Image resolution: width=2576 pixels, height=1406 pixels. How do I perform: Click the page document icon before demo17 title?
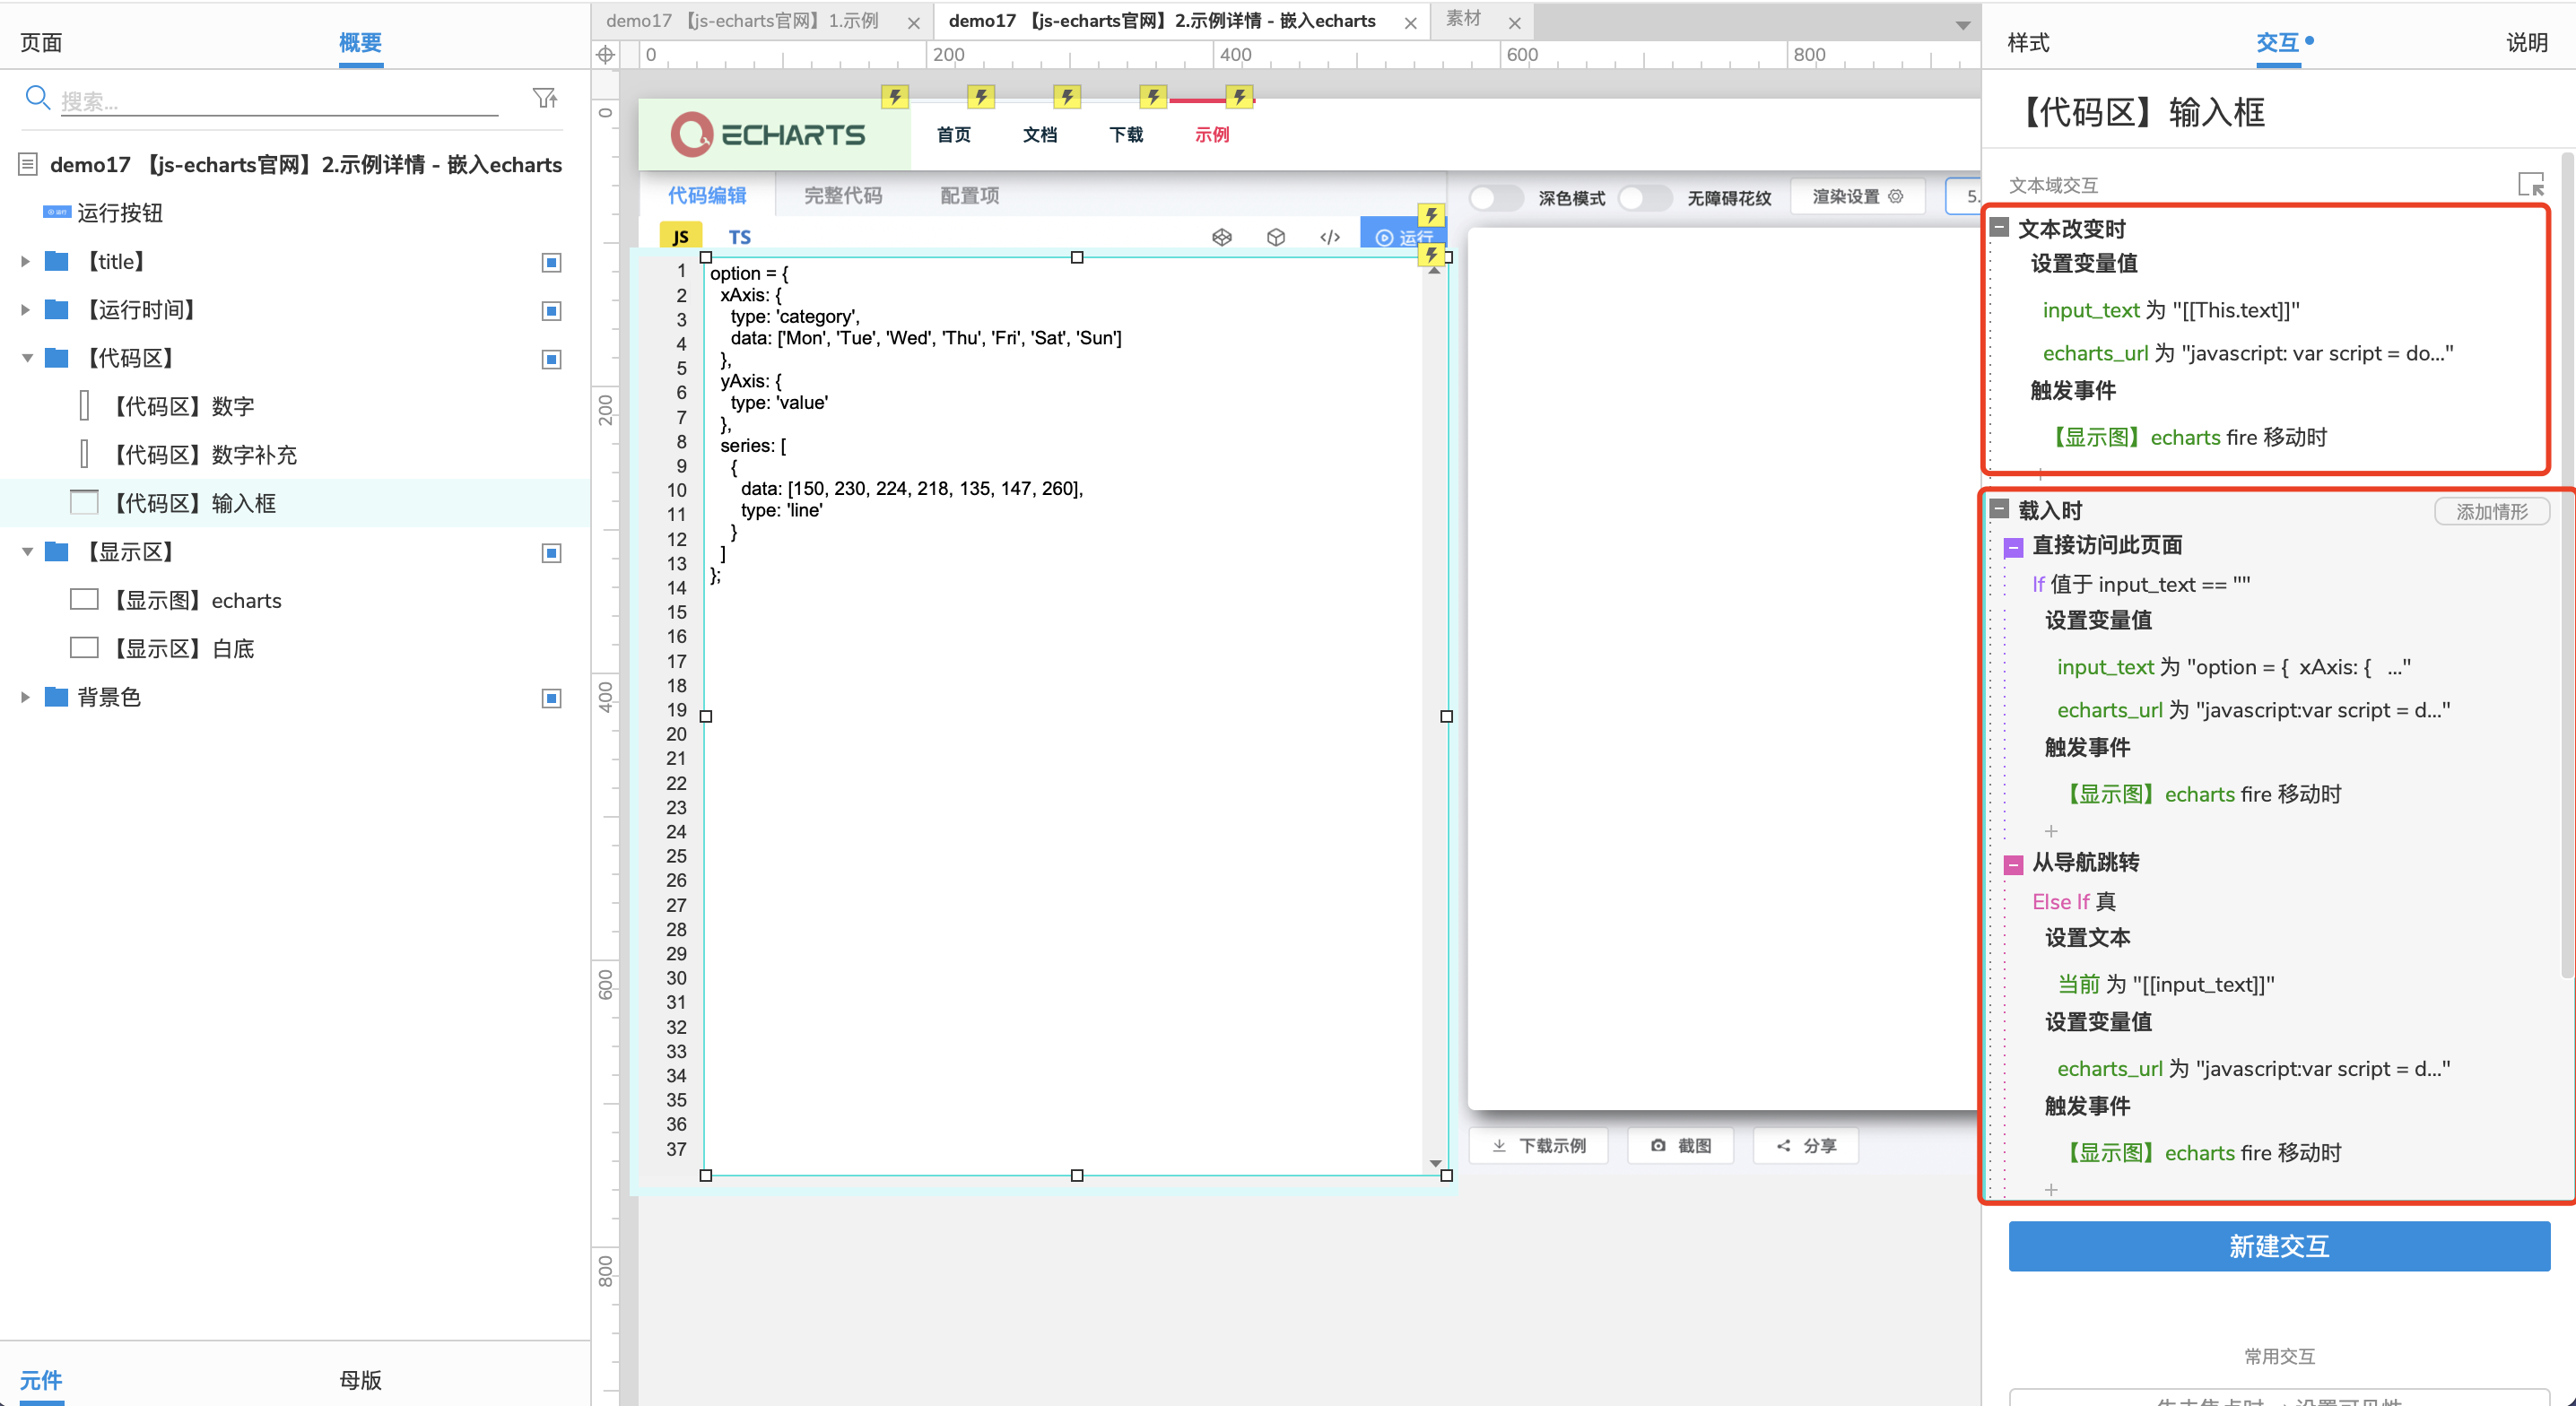(x=28, y=164)
